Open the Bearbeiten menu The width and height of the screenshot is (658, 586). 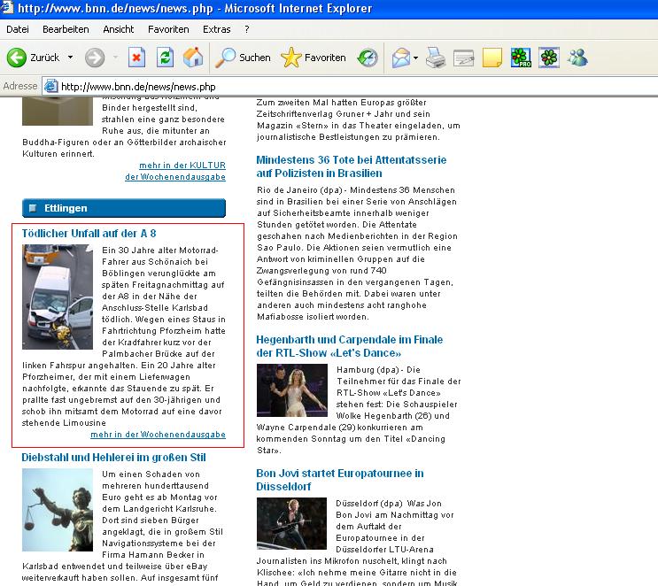click(x=66, y=29)
